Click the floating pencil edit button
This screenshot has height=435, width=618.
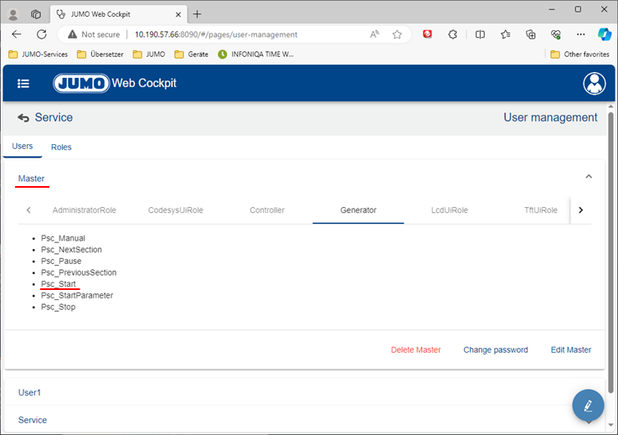coord(588,406)
